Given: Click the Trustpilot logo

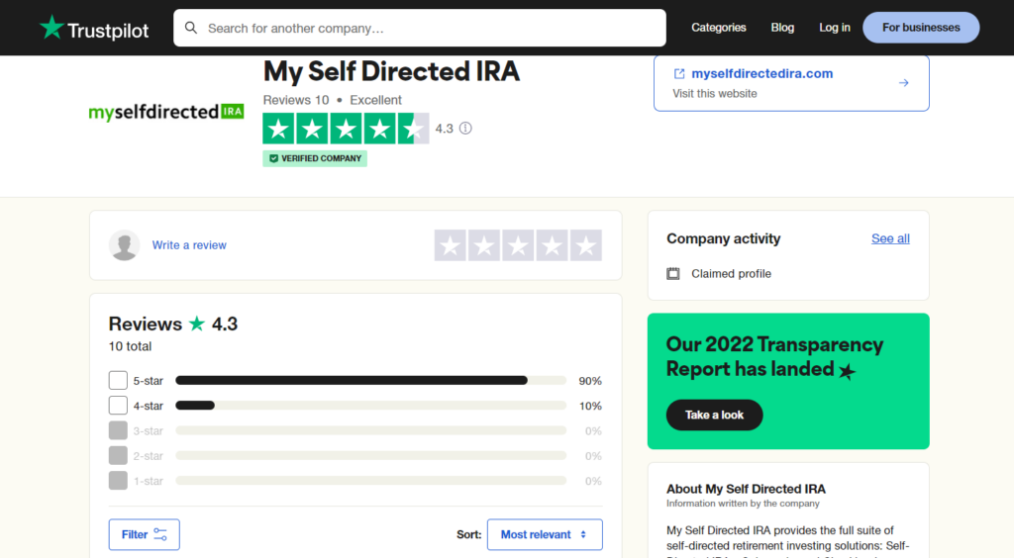Looking at the screenshot, I should [94, 28].
